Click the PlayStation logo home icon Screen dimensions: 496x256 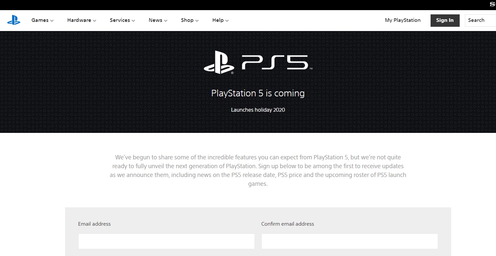14,20
